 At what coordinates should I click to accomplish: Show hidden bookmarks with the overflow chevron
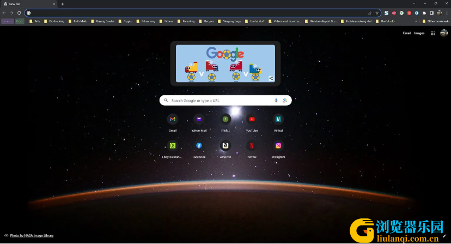[x=416, y=21]
